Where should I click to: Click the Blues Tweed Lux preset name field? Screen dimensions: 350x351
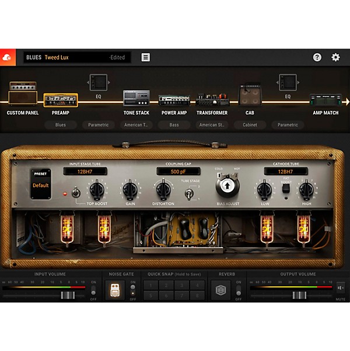click(77, 57)
